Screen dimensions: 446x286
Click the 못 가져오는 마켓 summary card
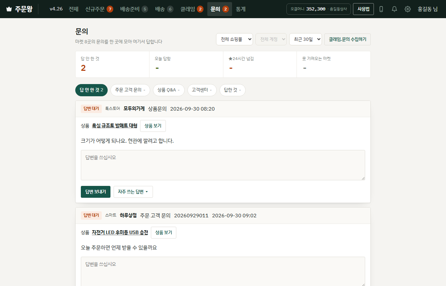[333, 65]
